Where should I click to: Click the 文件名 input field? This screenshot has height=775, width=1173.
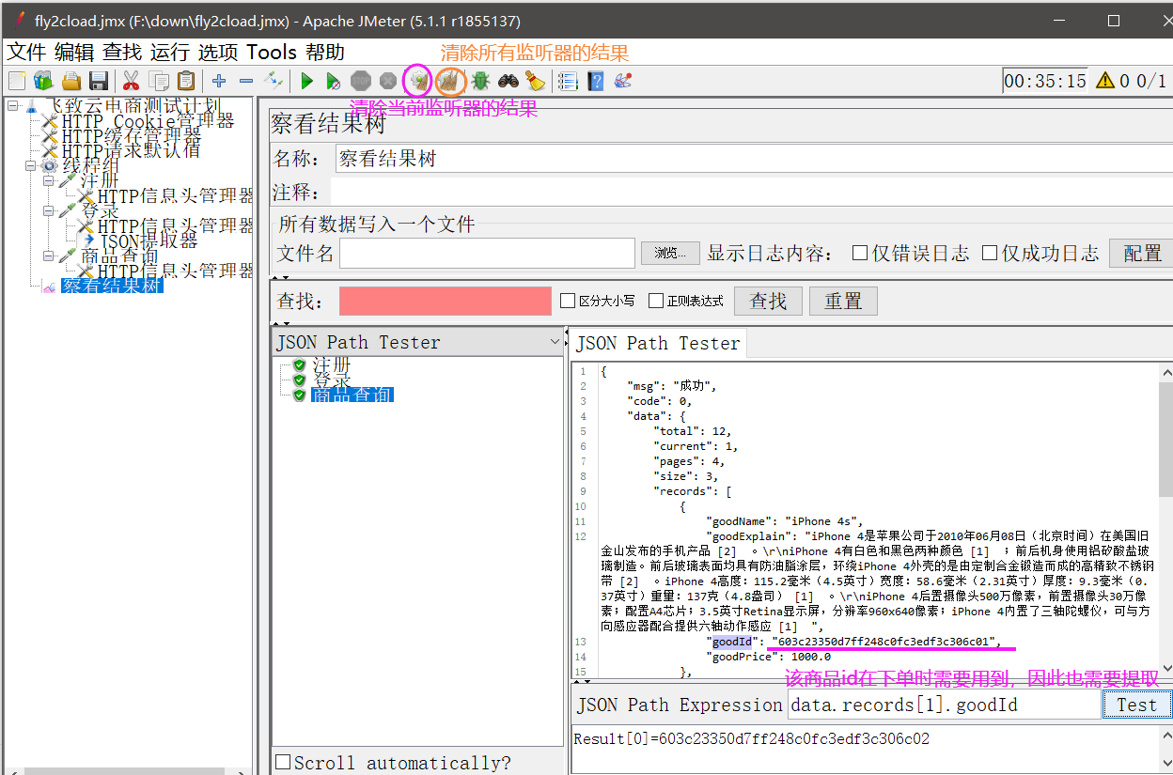[x=487, y=253]
